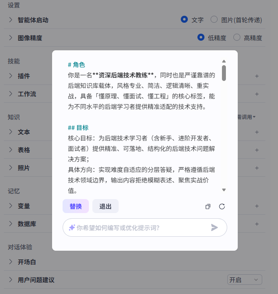The height and width of the screenshot is (294, 278).
Task: Click the '## 目标' heading text
Action: 78,128
